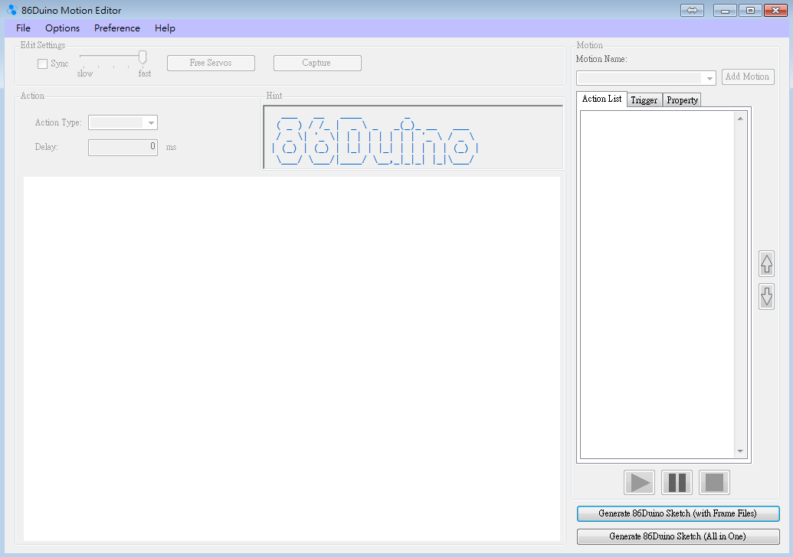Open the Preference menu

point(116,28)
